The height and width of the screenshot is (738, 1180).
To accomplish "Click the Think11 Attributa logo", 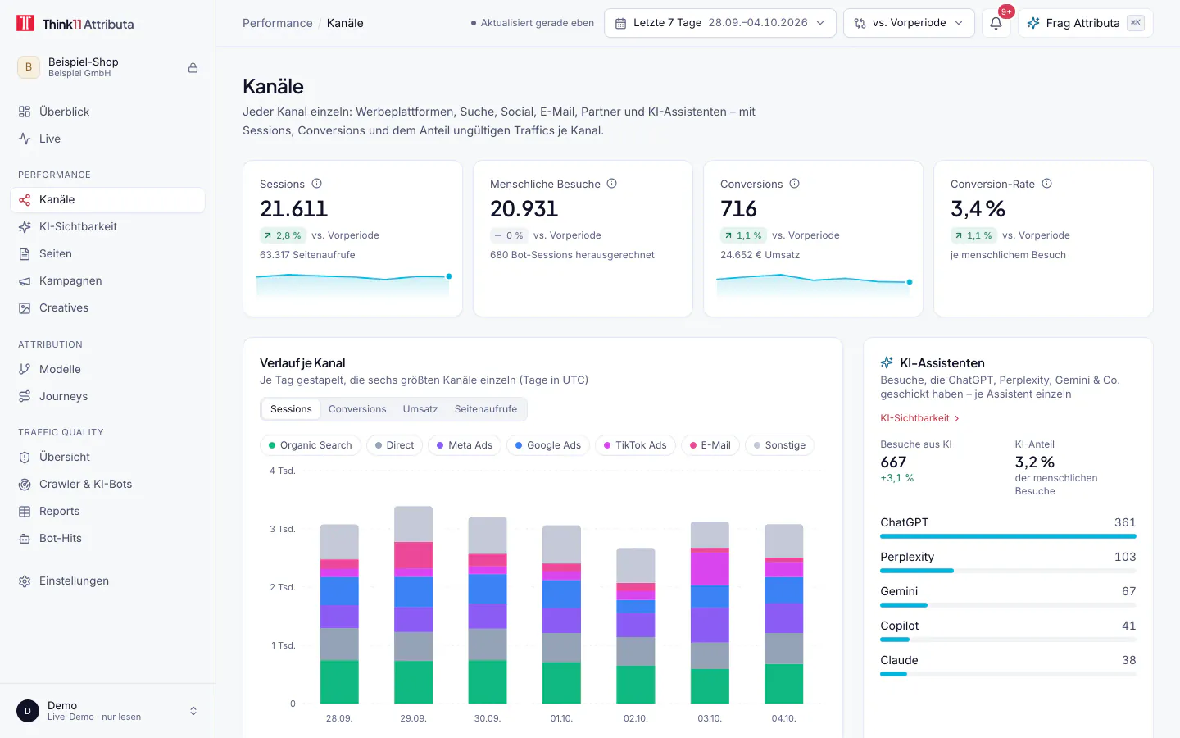I will (x=75, y=24).
